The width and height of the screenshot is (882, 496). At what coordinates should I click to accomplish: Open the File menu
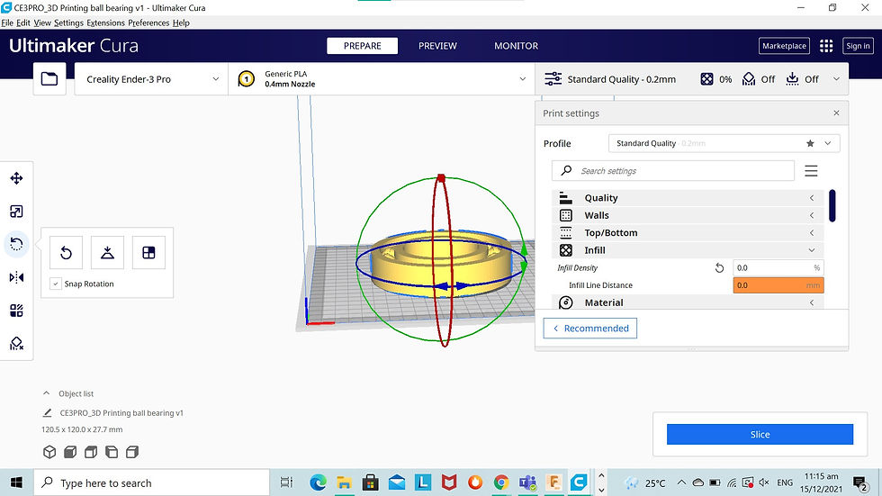[7, 23]
